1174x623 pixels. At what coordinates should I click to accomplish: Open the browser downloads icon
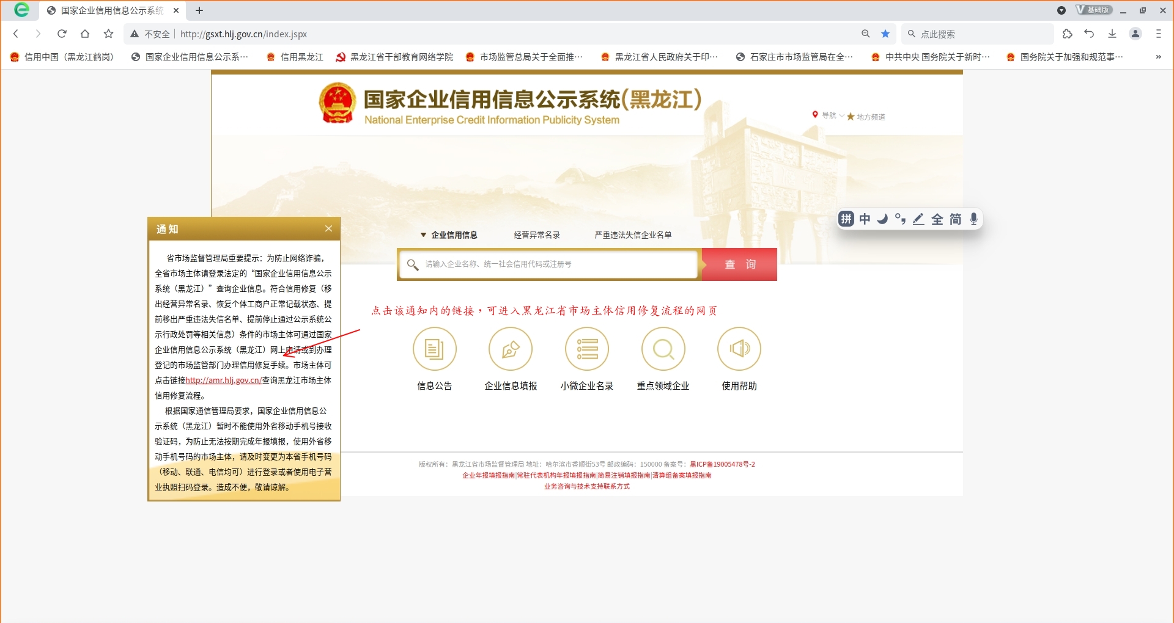point(1112,34)
